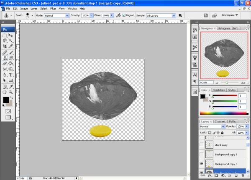Image resolution: width=251 pixels, height=180 pixels.
Task: Select the Slice tool
Action: tap(11, 46)
